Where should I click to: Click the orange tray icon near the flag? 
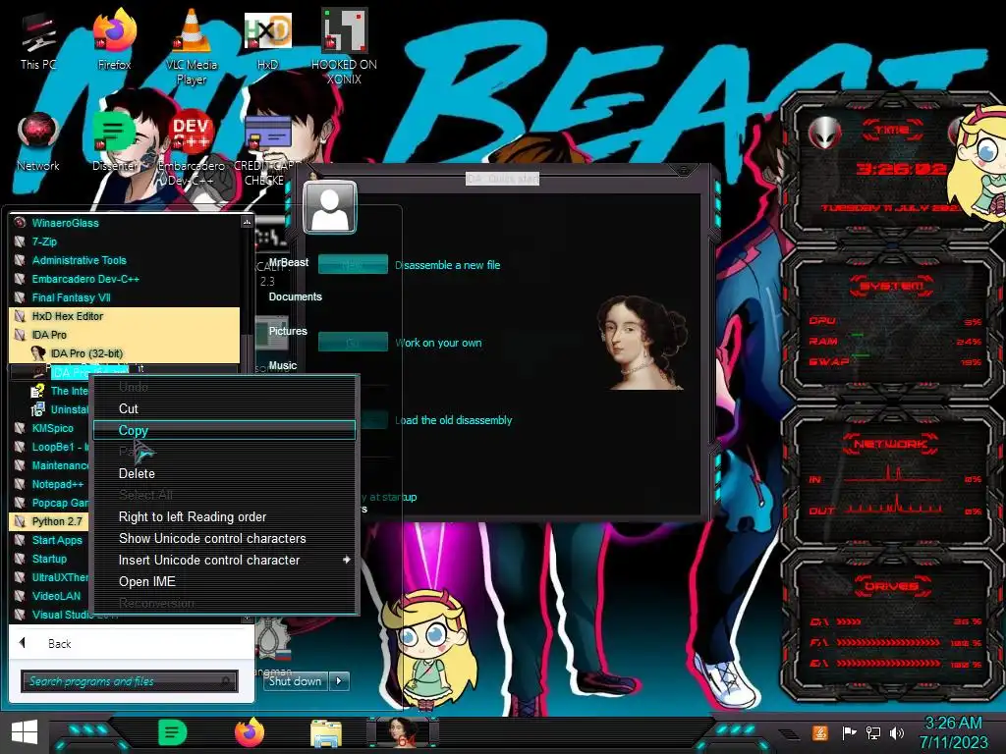[820, 732]
